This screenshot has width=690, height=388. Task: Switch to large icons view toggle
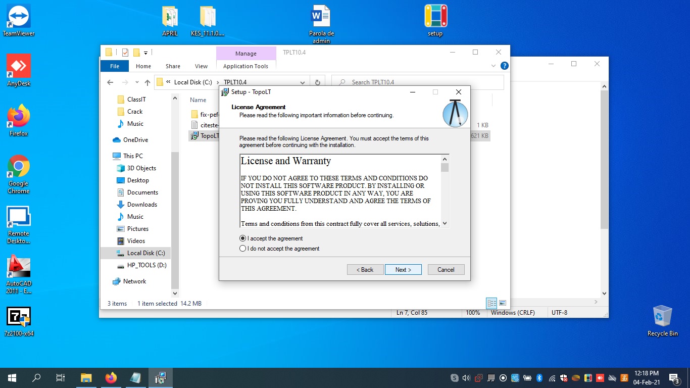coord(503,303)
